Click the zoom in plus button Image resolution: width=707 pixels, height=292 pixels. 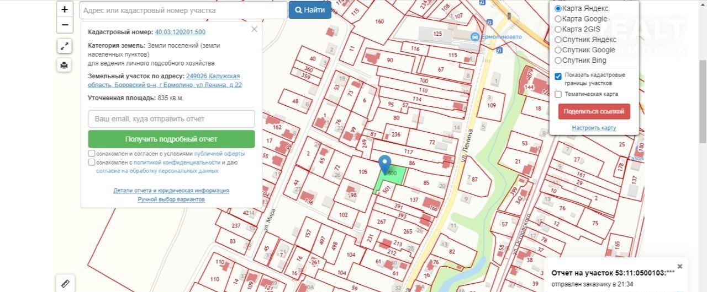tap(65, 9)
